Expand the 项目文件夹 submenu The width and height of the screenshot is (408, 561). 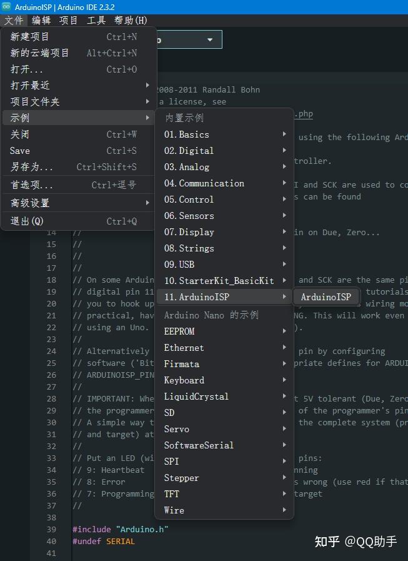click(x=79, y=101)
